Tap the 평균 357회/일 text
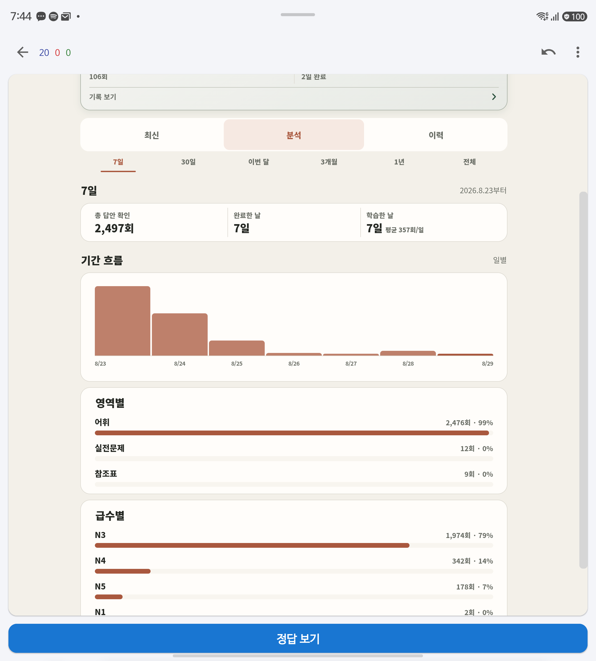Viewport: 596px width, 661px height. click(404, 230)
